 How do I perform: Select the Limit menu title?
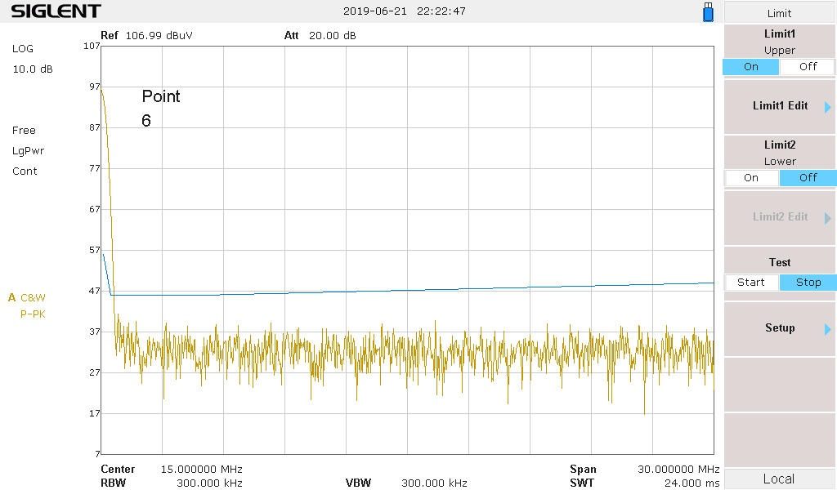click(x=779, y=14)
